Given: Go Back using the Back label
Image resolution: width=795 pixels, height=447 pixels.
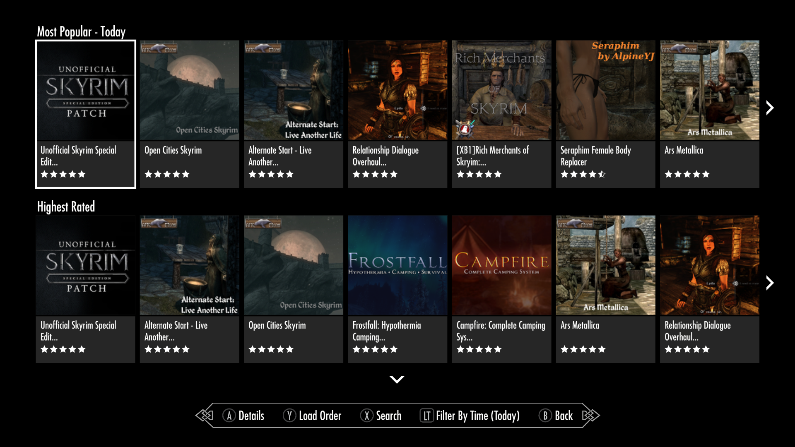Looking at the screenshot, I should [x=564, y=416].
